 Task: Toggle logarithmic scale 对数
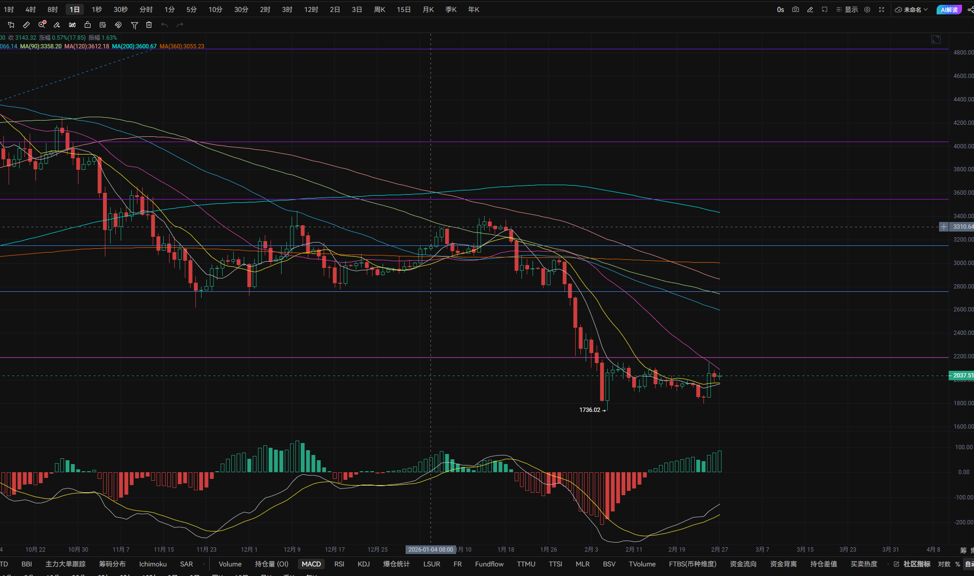(x=944, y=564)
